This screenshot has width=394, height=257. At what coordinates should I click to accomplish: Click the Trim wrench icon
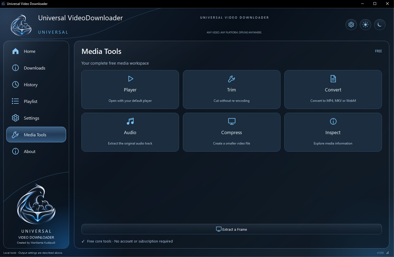pos(232,79)
